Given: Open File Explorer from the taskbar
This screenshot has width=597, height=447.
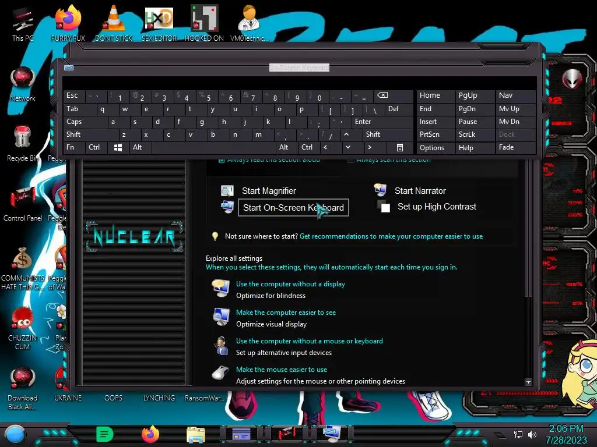Looking at the screenshot, I should tap(196, 434).
